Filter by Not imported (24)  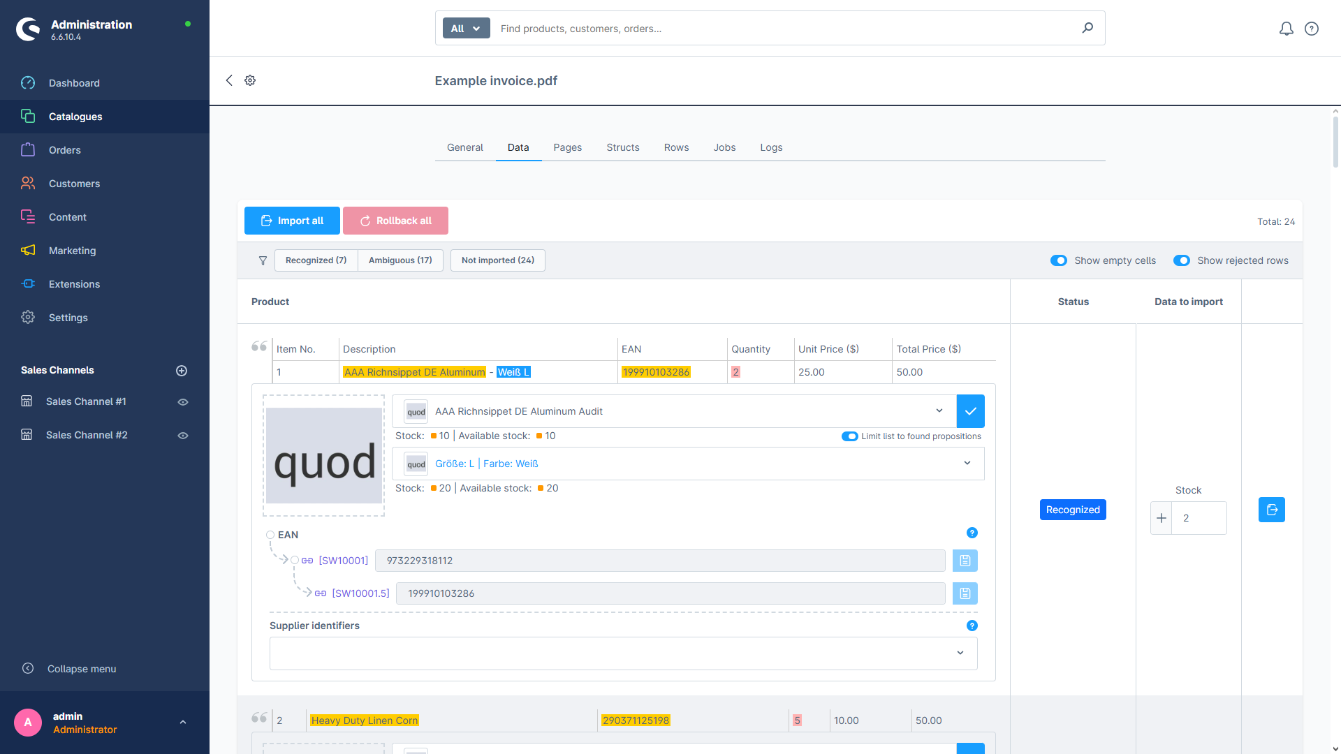[x=498, y=260]
